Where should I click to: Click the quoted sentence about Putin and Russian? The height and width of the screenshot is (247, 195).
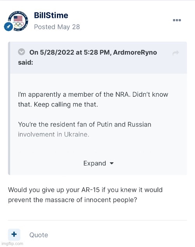85,124
